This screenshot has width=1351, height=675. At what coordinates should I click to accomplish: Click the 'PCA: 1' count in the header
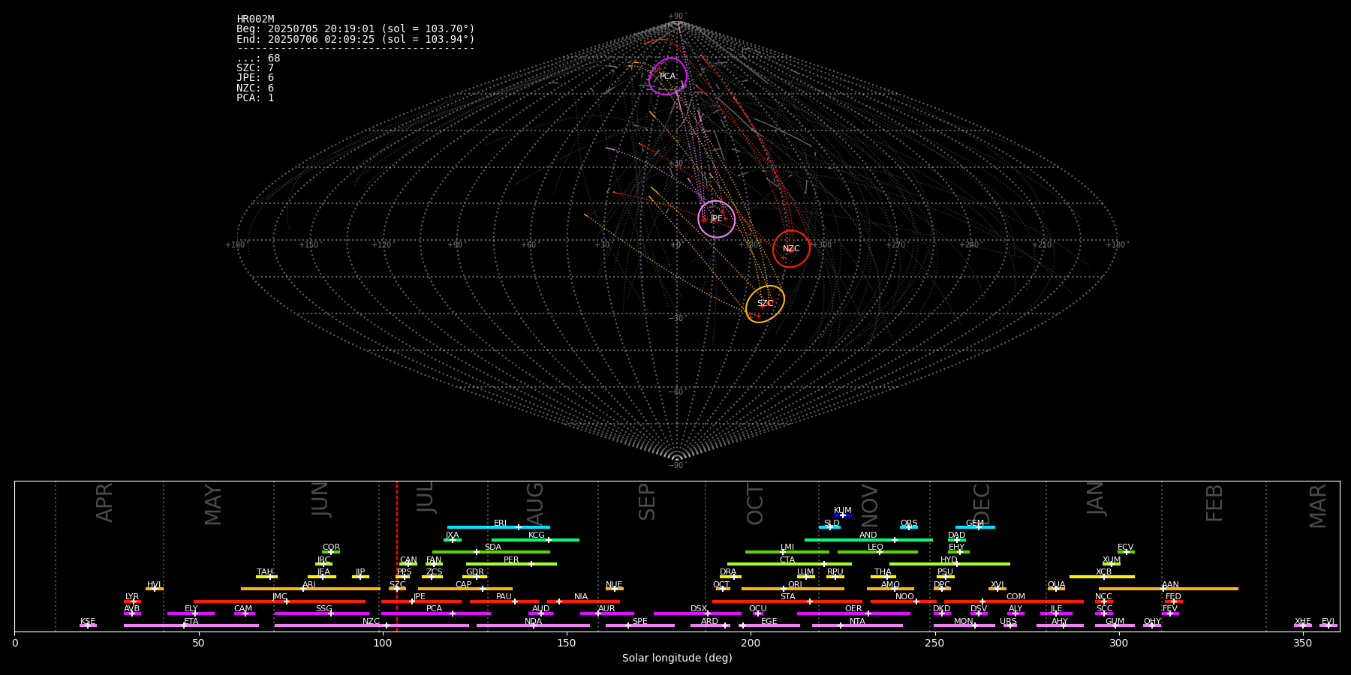pos(255,98)
